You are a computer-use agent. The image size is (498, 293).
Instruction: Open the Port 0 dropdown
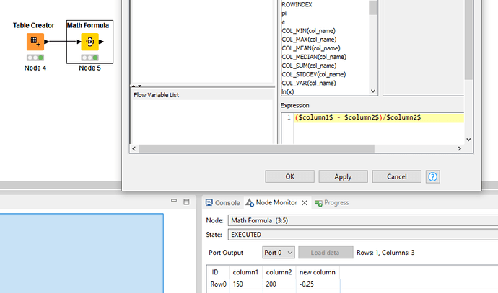pyautogui.click(x=279, y=253)
